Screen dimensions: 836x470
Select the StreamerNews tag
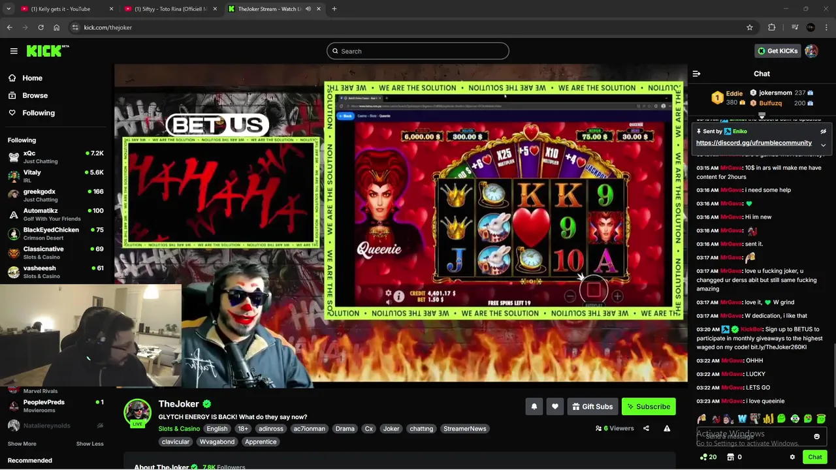coord(464,429)
